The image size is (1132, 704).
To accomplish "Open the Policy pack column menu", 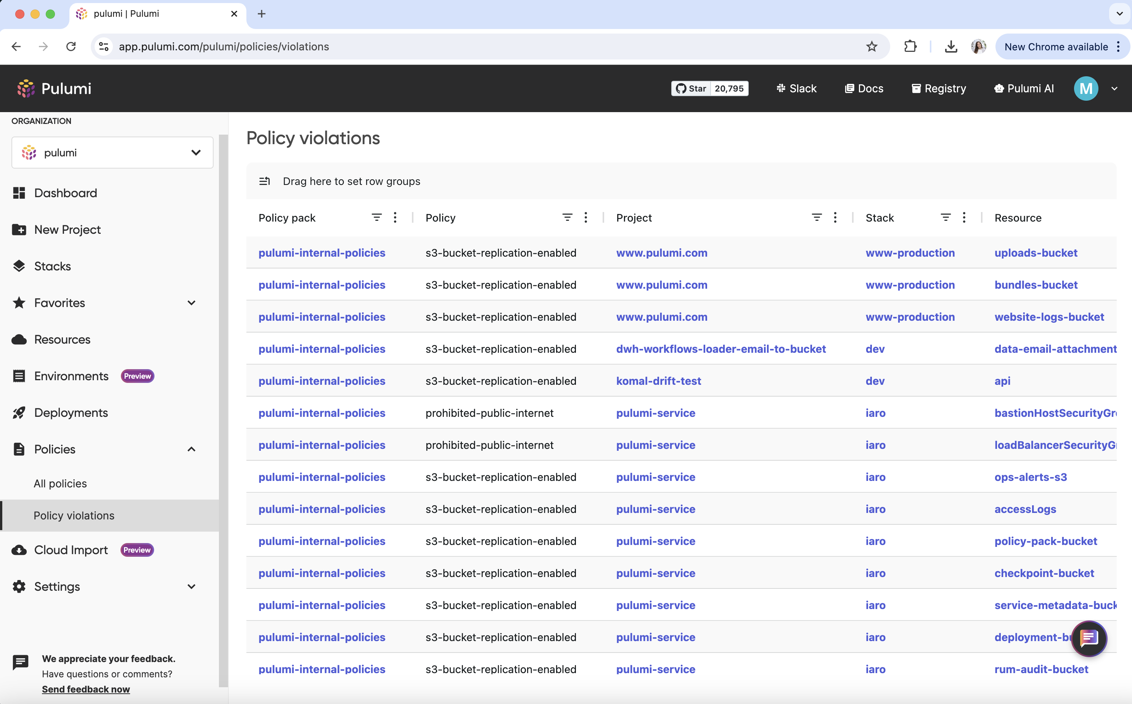I will click(395, 217).
